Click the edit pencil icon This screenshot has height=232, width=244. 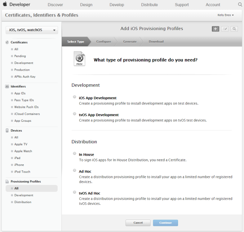pyautogui.click(x=225, y=29)
